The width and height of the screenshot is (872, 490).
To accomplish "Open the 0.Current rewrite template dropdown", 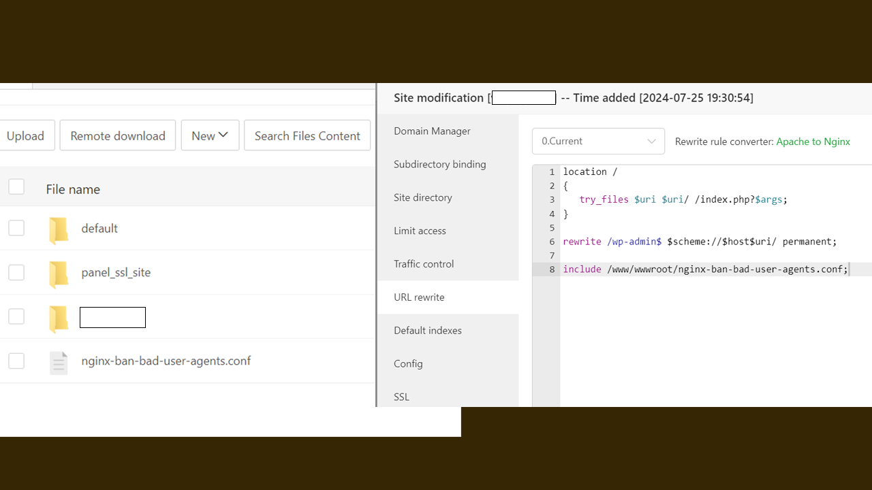I will 597,142.
